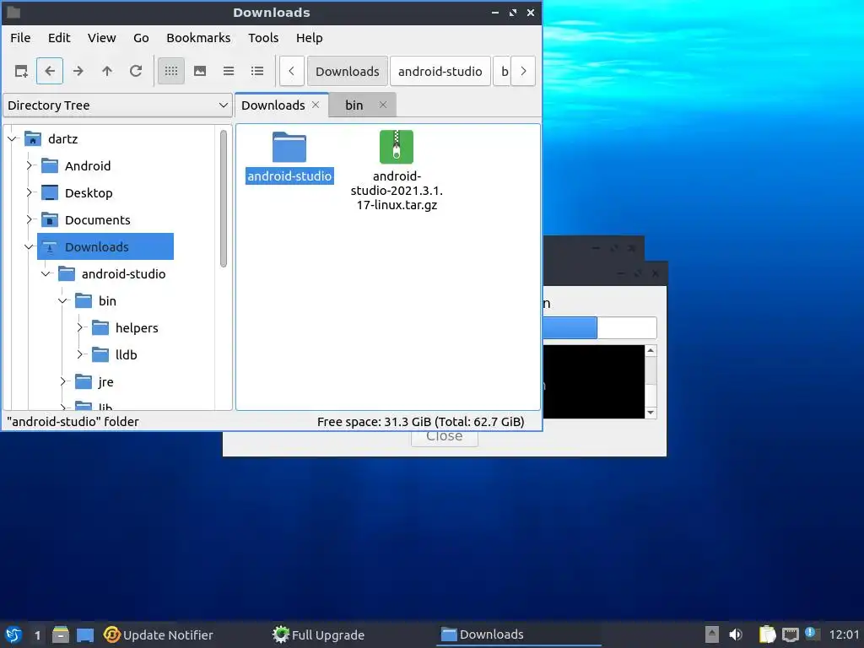
Task: Open the Lubuntu start menu
Action: 13,634
